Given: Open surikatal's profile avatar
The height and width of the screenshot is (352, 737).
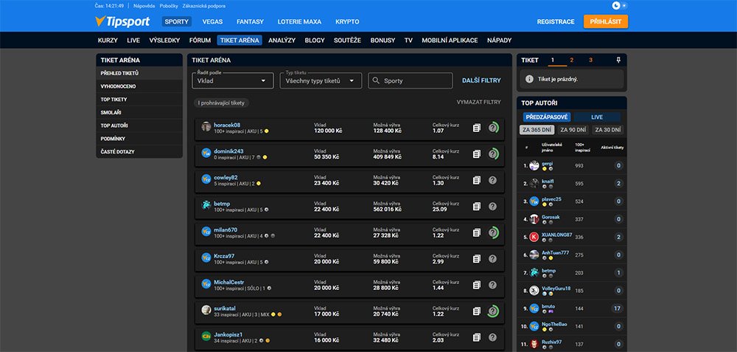Looking at the screenshot, I should click(x=206, y=311).
